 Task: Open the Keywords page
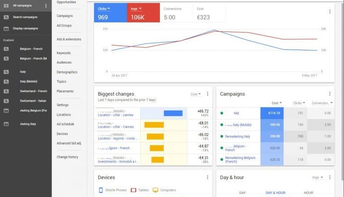[64, 53]
